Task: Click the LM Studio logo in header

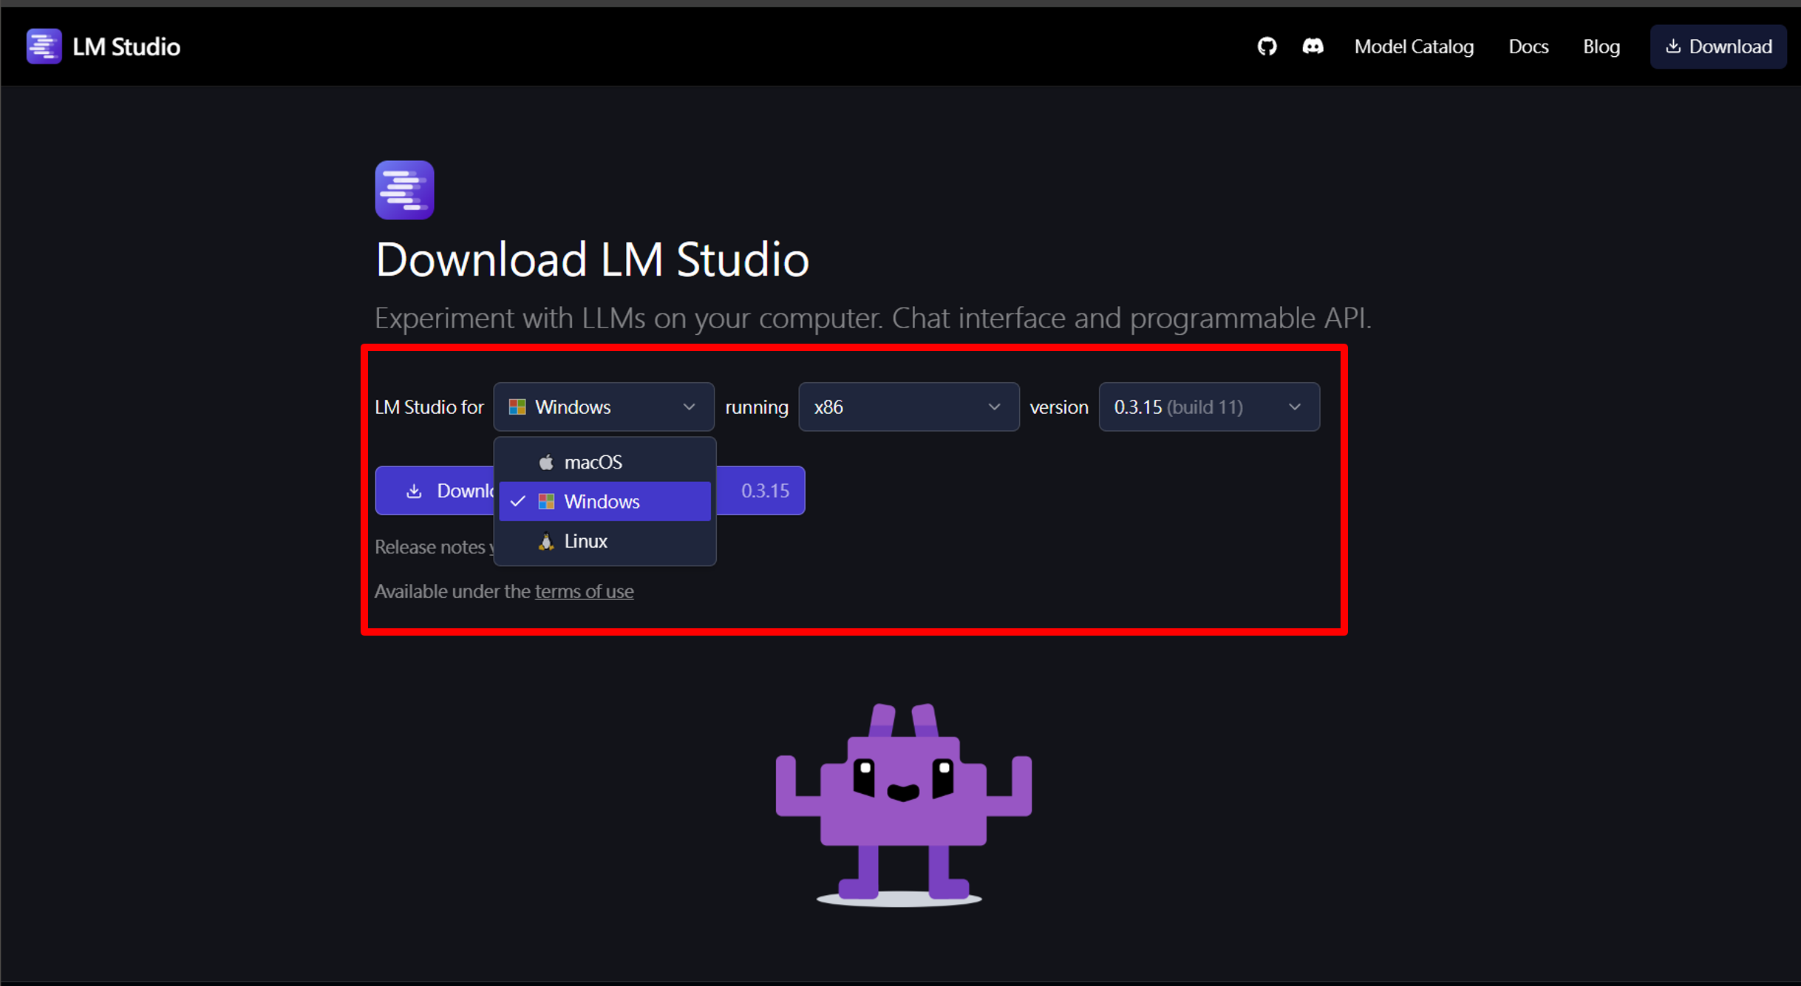Action: point(44,47)
